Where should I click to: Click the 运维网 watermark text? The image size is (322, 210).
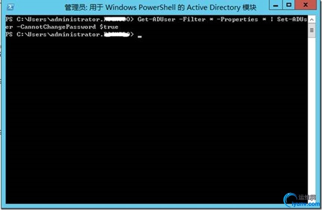307,197
